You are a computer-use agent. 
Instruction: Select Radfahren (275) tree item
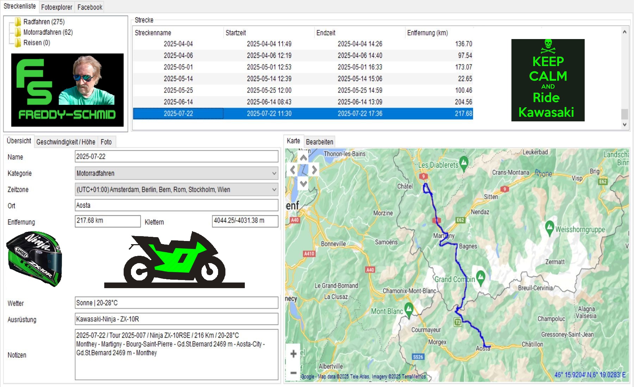coord(44,22)
